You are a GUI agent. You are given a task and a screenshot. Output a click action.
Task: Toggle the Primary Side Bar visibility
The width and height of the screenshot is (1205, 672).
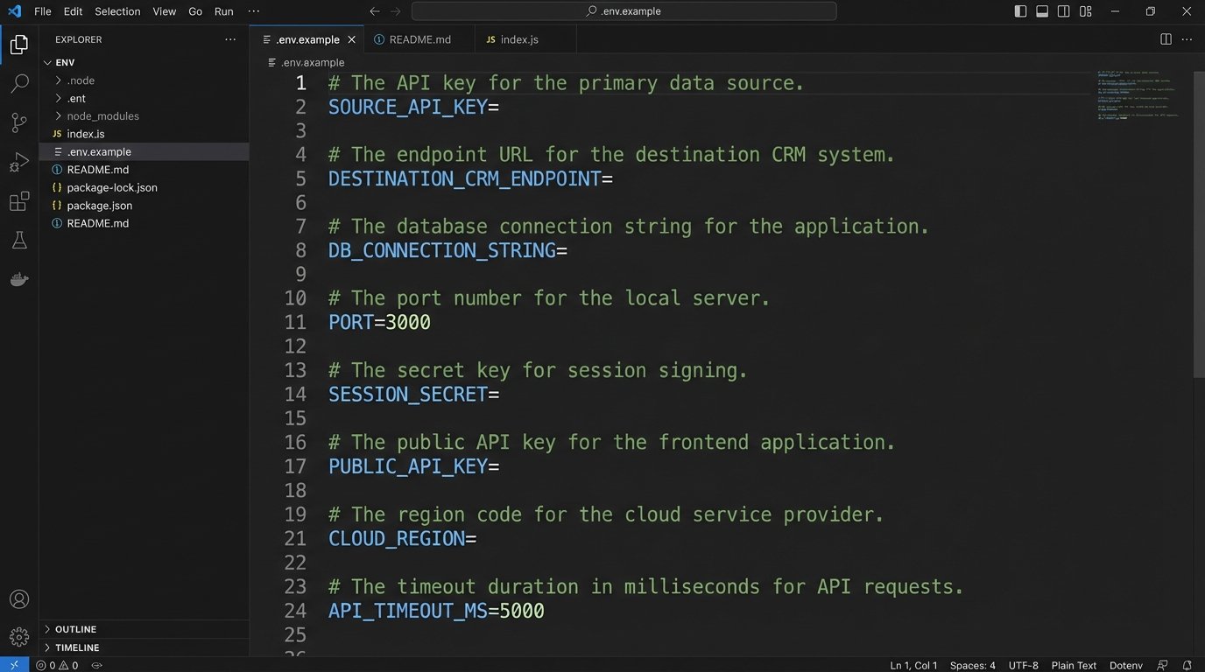1018,10
